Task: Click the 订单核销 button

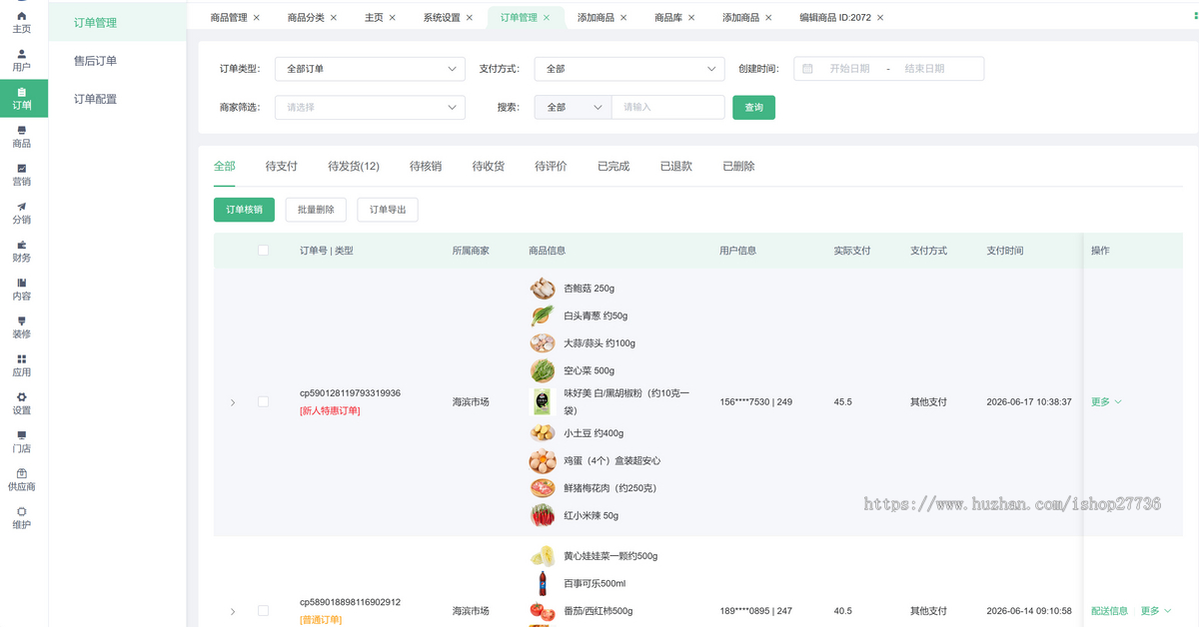Action: tap(244, 210)
